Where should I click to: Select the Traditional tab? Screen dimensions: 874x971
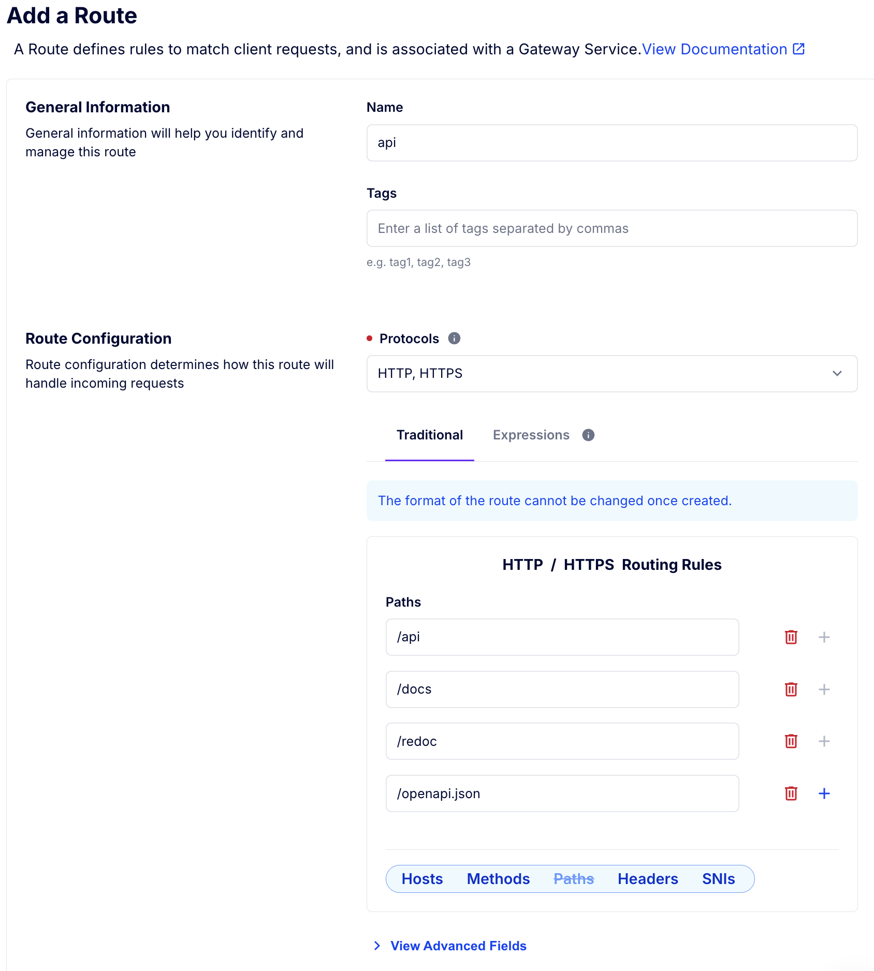429,435
